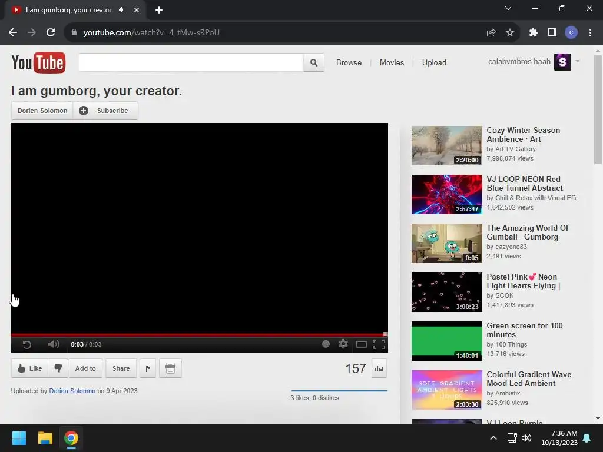603x452 pixels.
Task: Open the Amazing World Of Gumball thumbnail
Action: coord(446,243)
